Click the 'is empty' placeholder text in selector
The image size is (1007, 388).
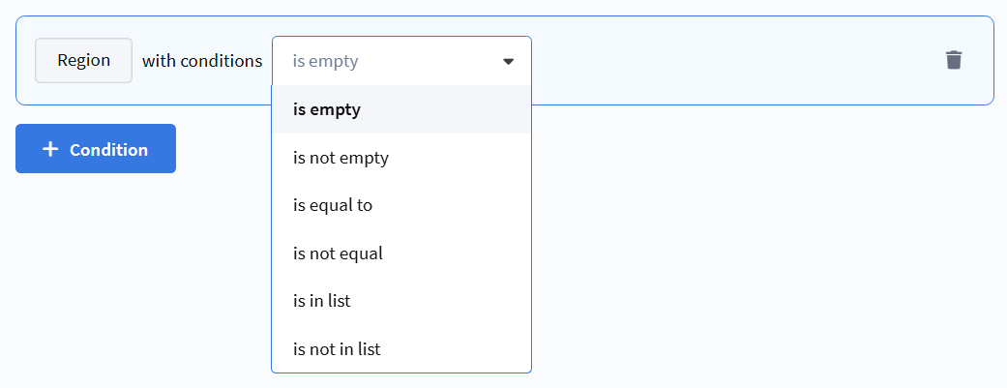click(325, 61)
